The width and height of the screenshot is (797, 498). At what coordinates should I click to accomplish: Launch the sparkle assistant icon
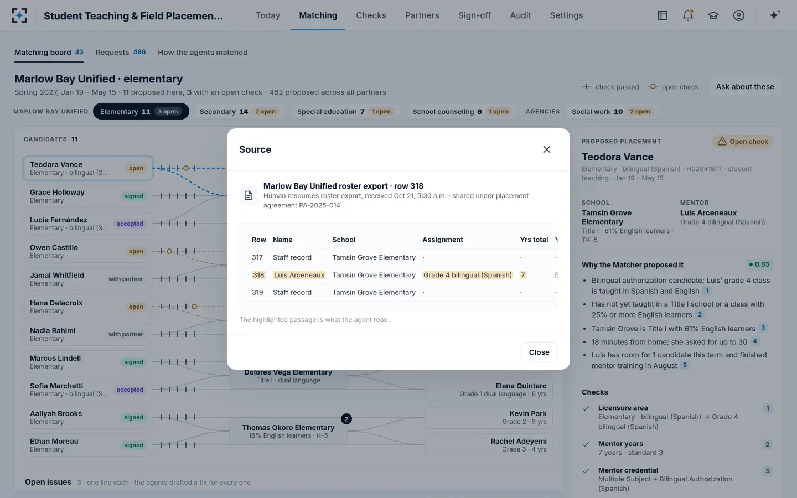(x=775, y=15)
